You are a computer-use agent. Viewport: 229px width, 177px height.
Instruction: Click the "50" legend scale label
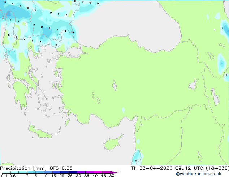112,176
